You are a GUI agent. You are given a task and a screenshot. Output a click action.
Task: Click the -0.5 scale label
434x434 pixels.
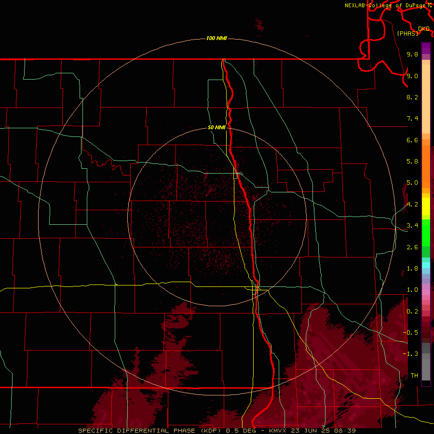[x=410, y=333]
